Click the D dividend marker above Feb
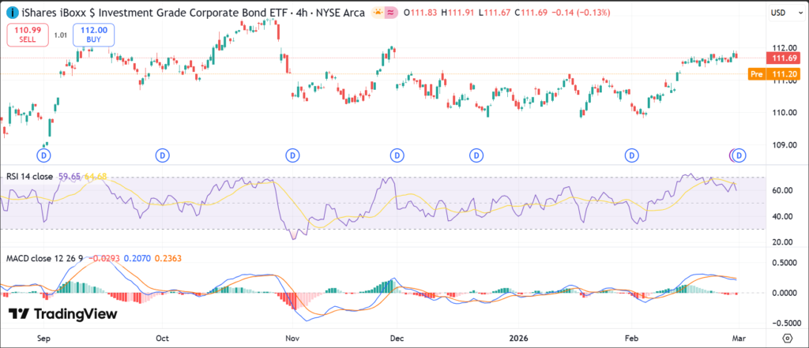Viewport: 809px width, 348px height. coord(631,154)
